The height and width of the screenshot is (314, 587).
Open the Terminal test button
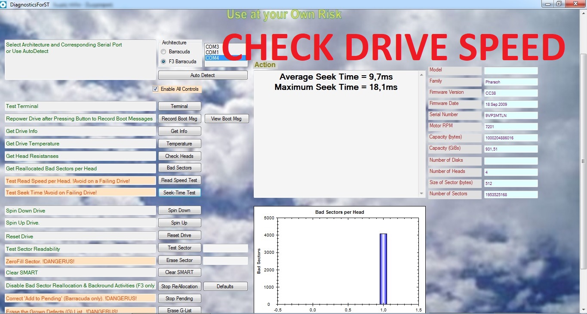click(x=179, y=106)
